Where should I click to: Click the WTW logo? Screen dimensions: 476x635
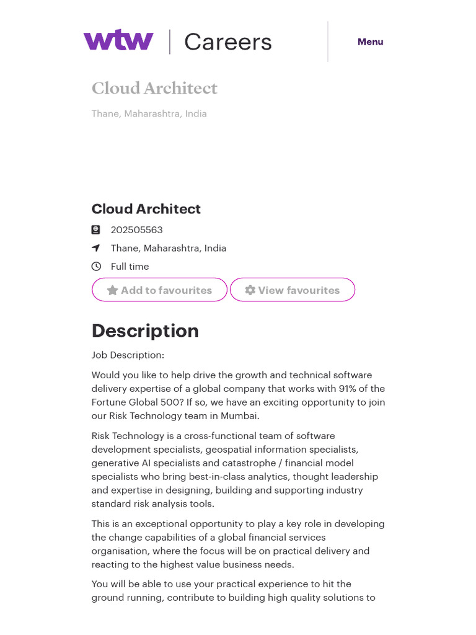(x=118, y=40)
